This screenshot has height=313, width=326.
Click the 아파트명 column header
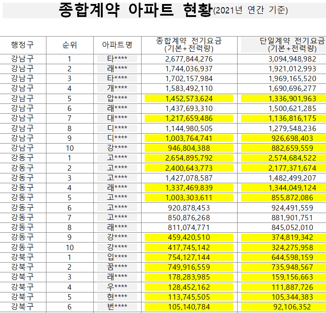[x=117, y=45]
